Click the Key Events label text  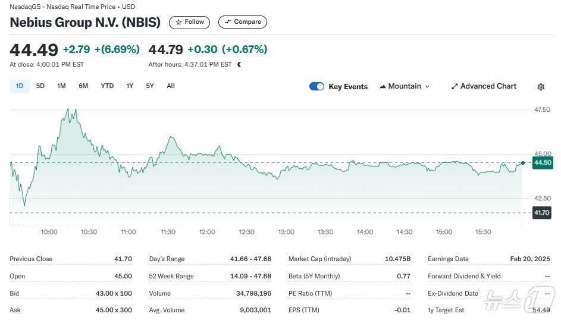[348, 87]
